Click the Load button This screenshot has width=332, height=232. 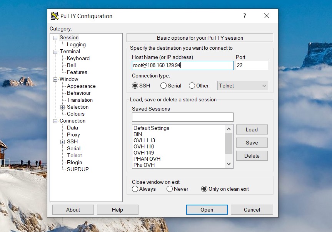coord(252,129)
